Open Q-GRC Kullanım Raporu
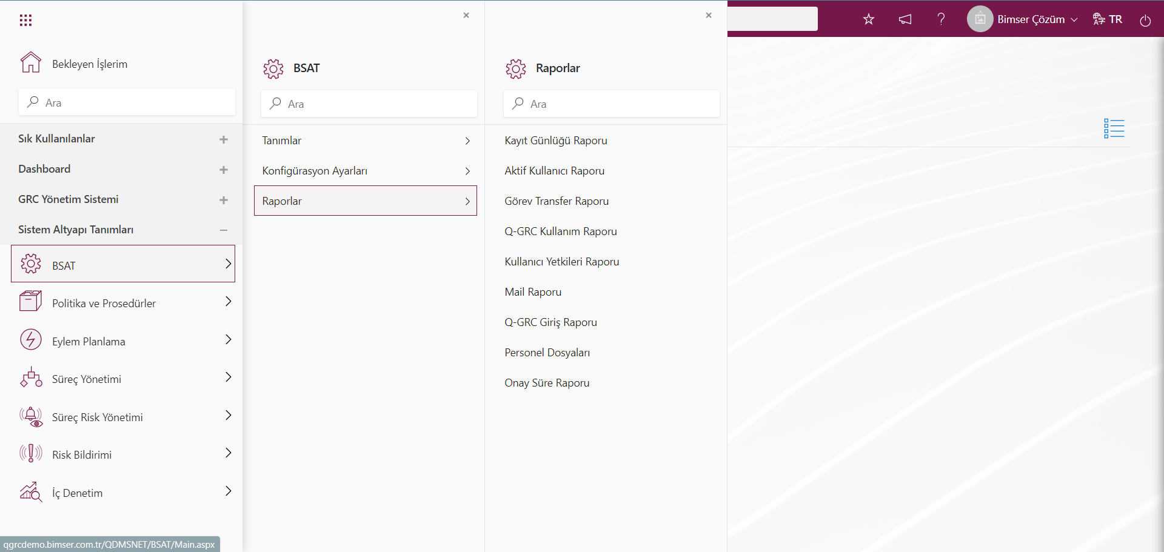This screenshot has width=1164, height=552. 561,231
